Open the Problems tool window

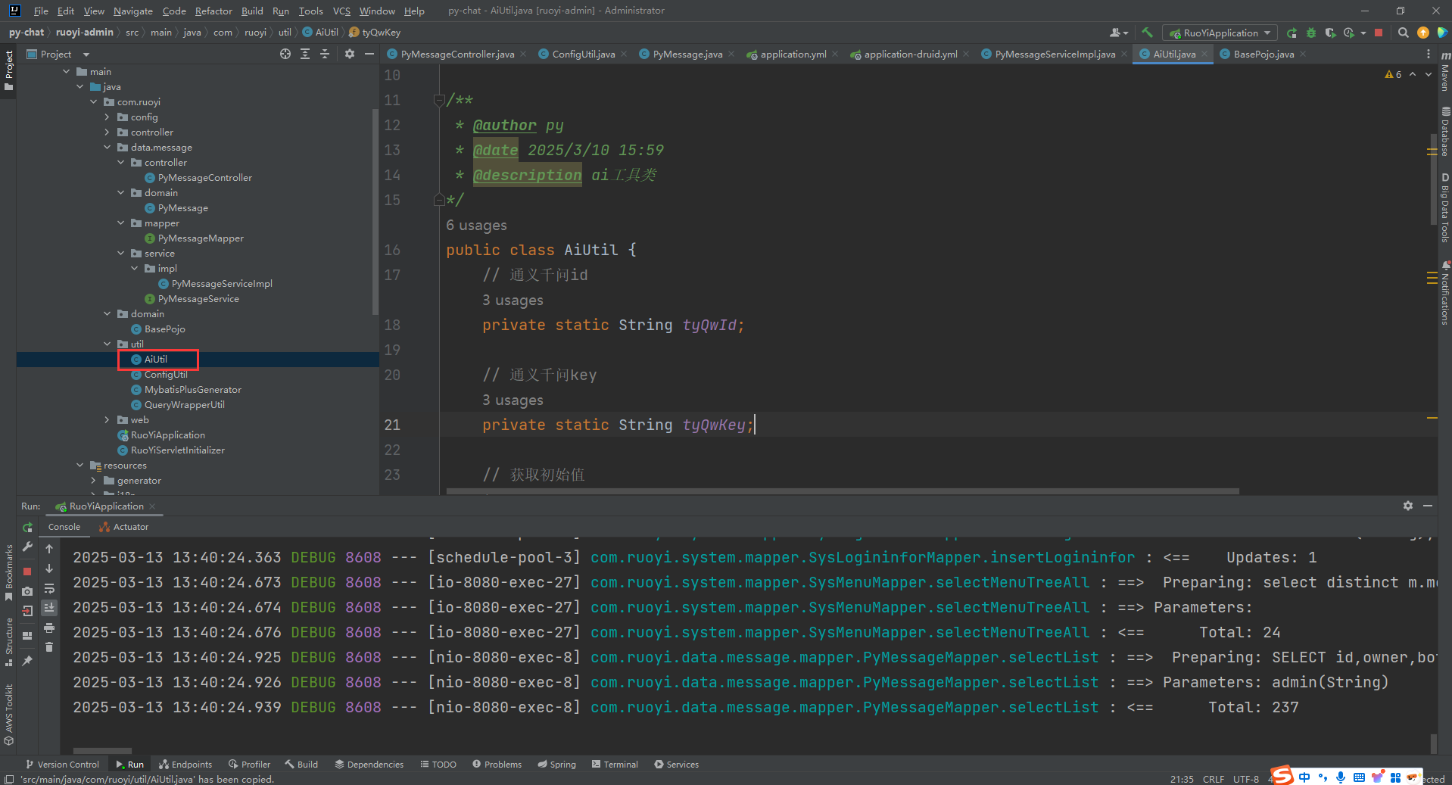[497, 765]
